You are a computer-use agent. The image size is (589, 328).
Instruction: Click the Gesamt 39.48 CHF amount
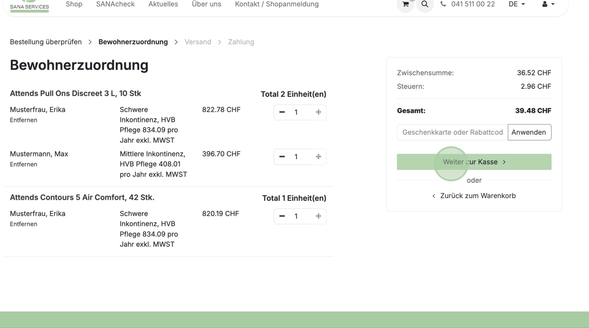tap(533, 111)
